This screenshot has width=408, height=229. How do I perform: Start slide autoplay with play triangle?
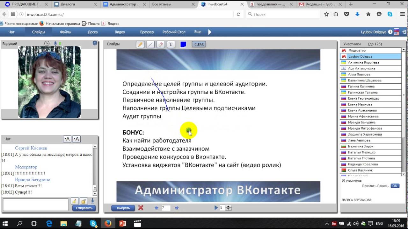[216, 208]
